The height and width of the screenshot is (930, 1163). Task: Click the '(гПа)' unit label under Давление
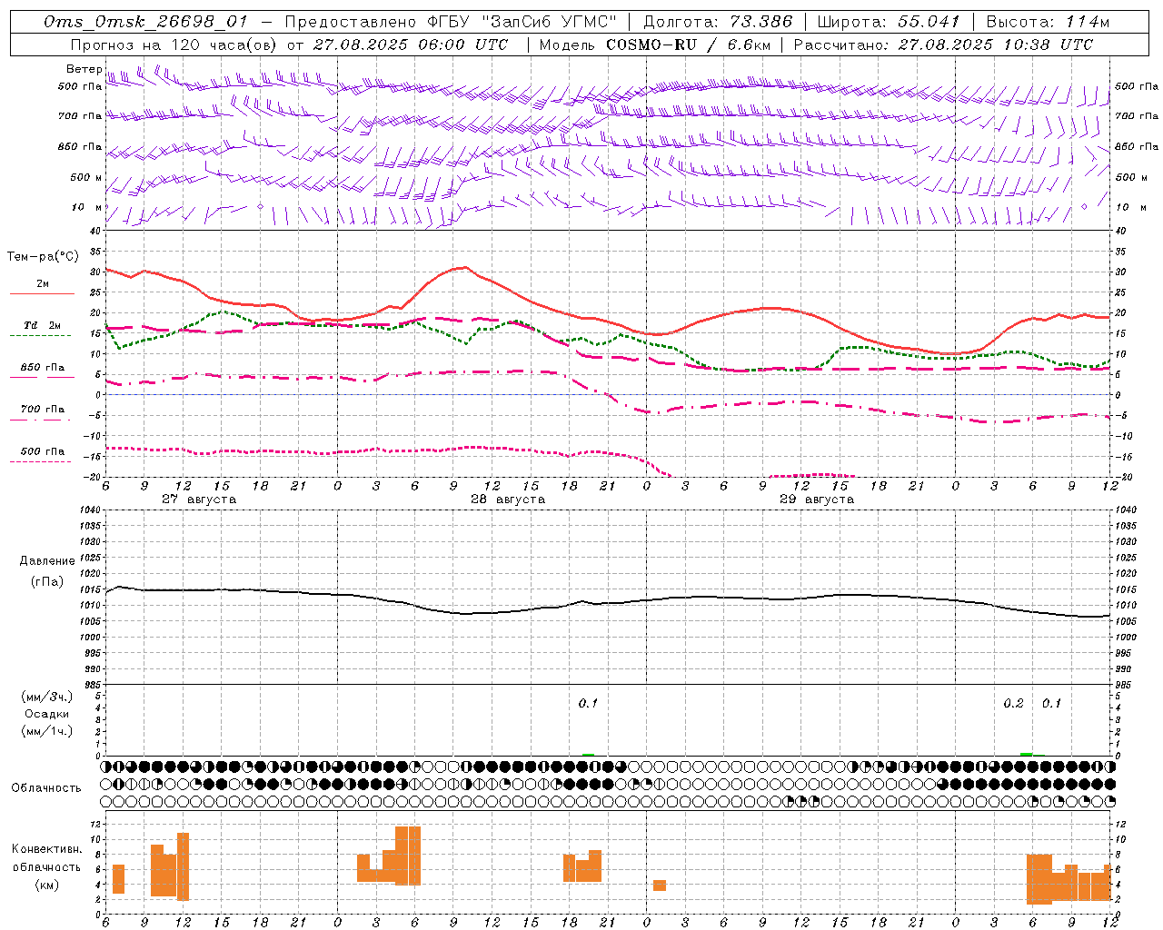pos(47,581)
